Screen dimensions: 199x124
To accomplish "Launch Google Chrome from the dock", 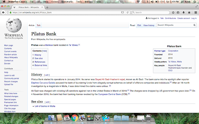I will click(75, 118).
